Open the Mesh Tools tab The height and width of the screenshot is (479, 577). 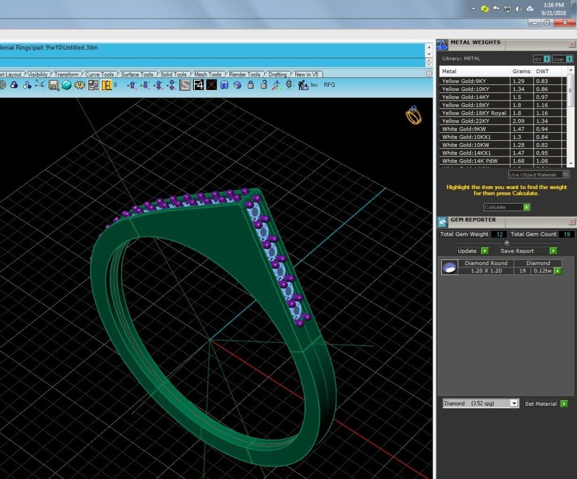(207, 74)
